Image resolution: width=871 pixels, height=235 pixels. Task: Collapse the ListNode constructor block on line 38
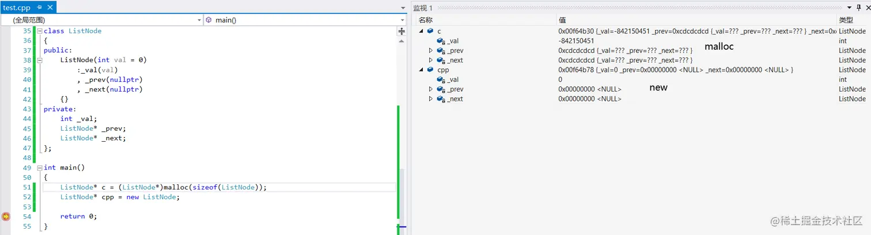coord(39,60)
